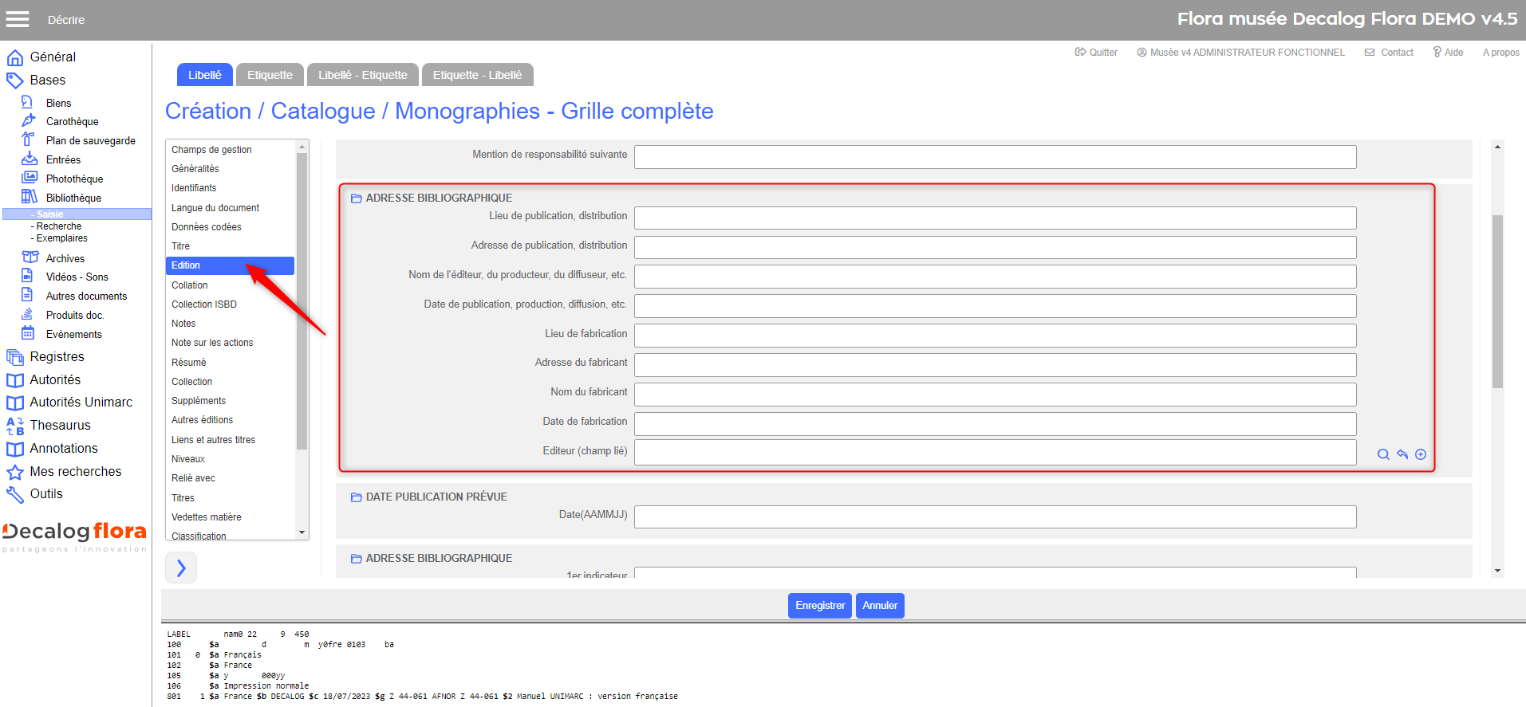The height and width of the screenshot is (707, 1526).
Task: Click the Lieu de publication input field
Action: coord(995,218)
